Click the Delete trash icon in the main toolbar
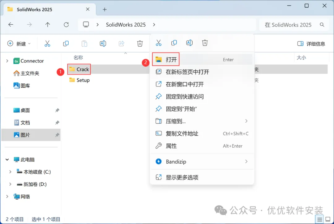The width and height of the screenshot is (334, 224). click(x=140, y=44)
